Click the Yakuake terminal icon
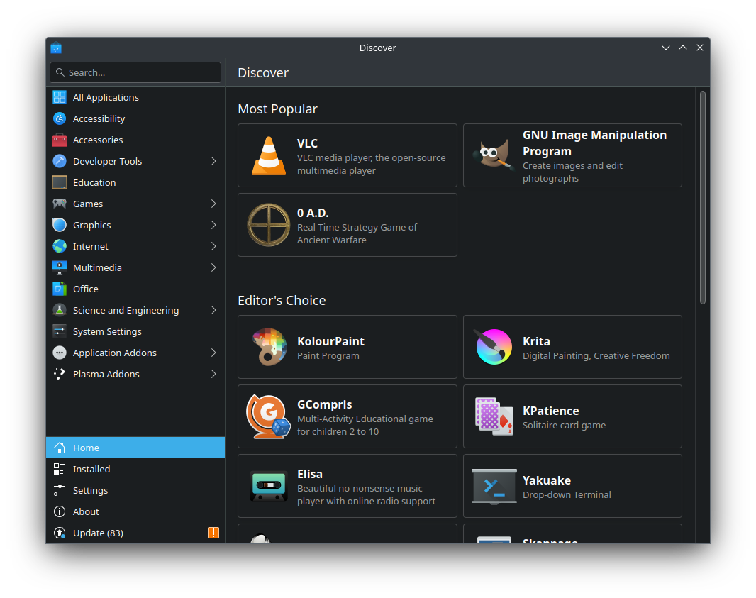The width and height of the screenshot is (756, 598). pyautogui.click(x=494, y=486)
